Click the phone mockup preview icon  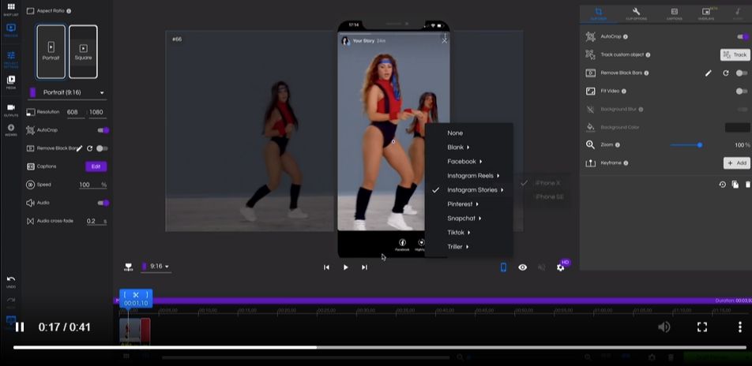503,267
